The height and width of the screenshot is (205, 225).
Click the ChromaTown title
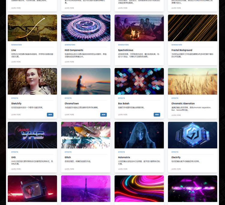click(72, 103)
